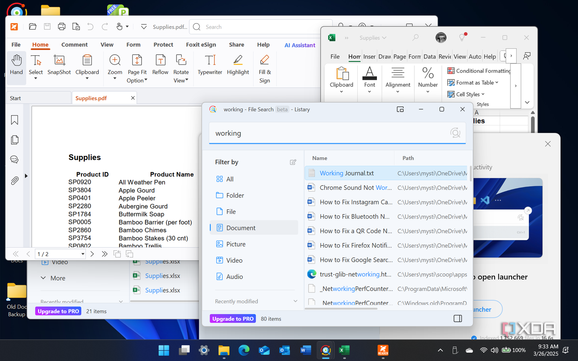578x361 pixels.
Task: Filter Listary results to Picture files
Action: coord(235,244)
